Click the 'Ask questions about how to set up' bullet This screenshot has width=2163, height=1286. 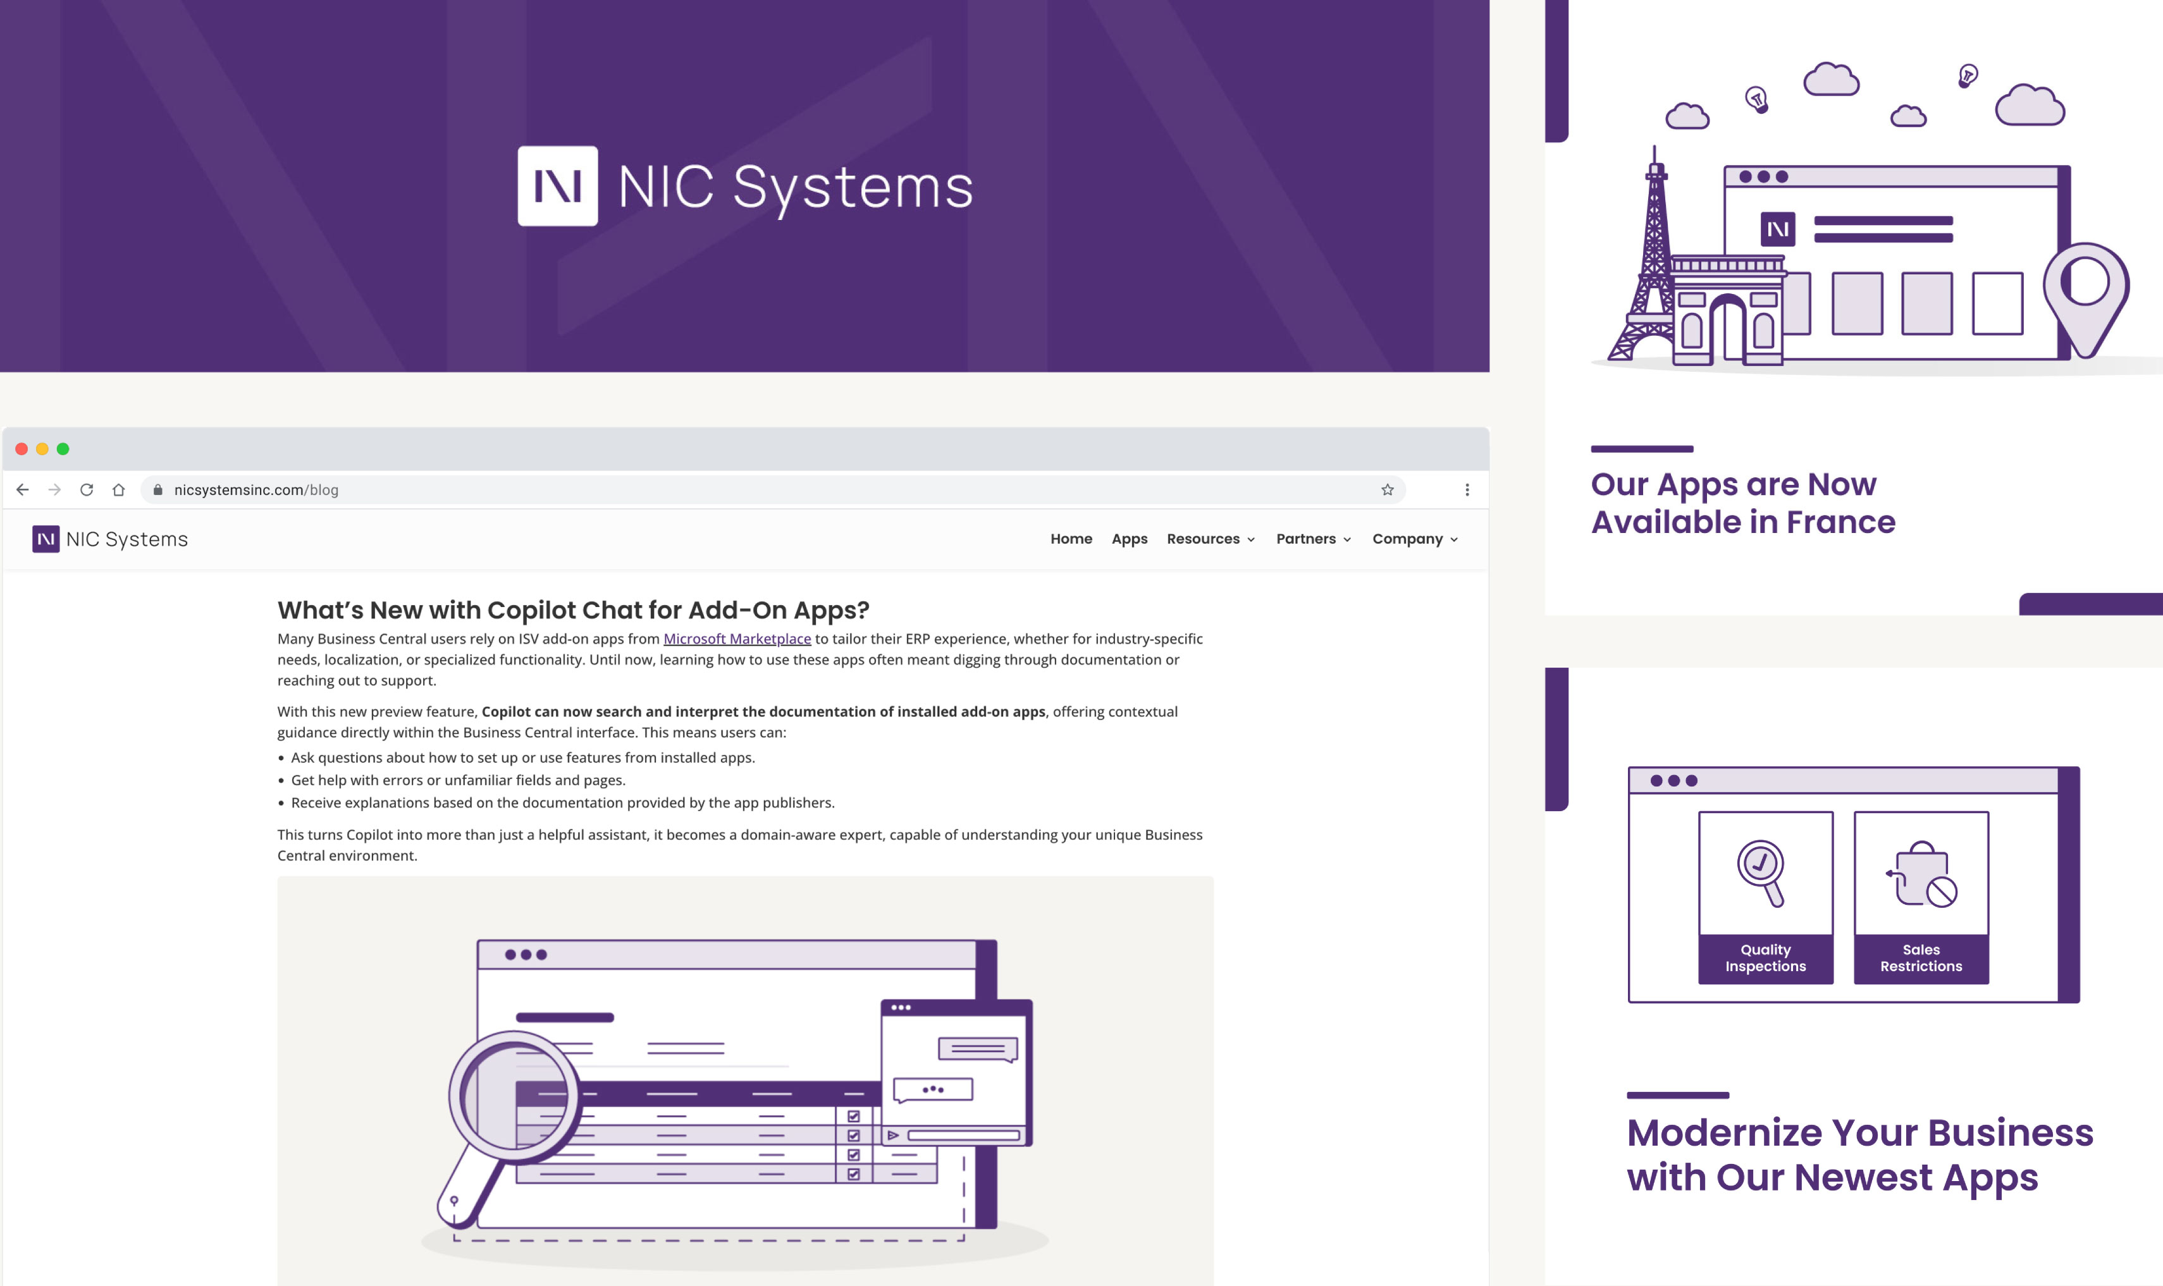coord(522,757)
